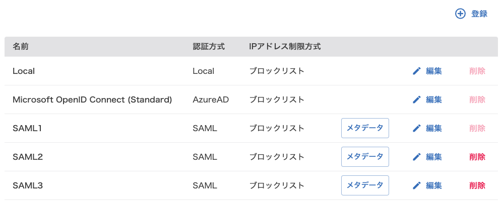Screen dimensions: 503x207
Task: Click the faded 削除 in SAML1 row
Action: 477,128
